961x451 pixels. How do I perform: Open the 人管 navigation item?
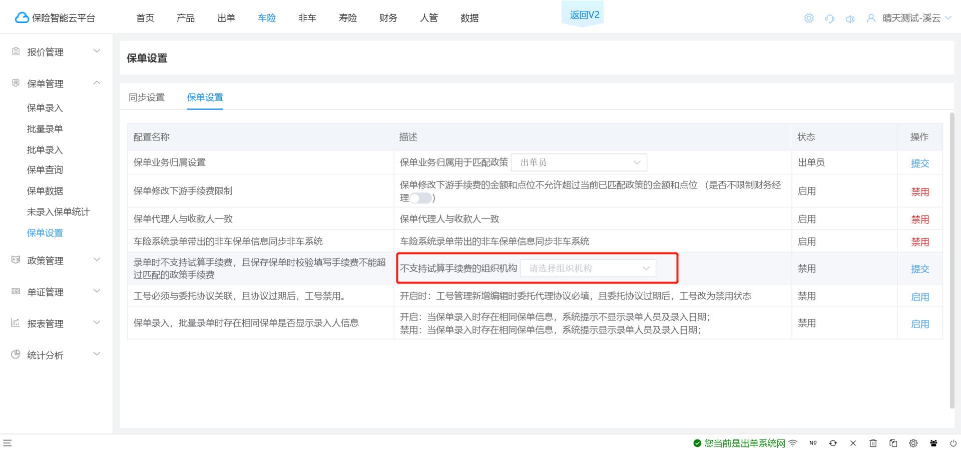(x=429, y=18)
